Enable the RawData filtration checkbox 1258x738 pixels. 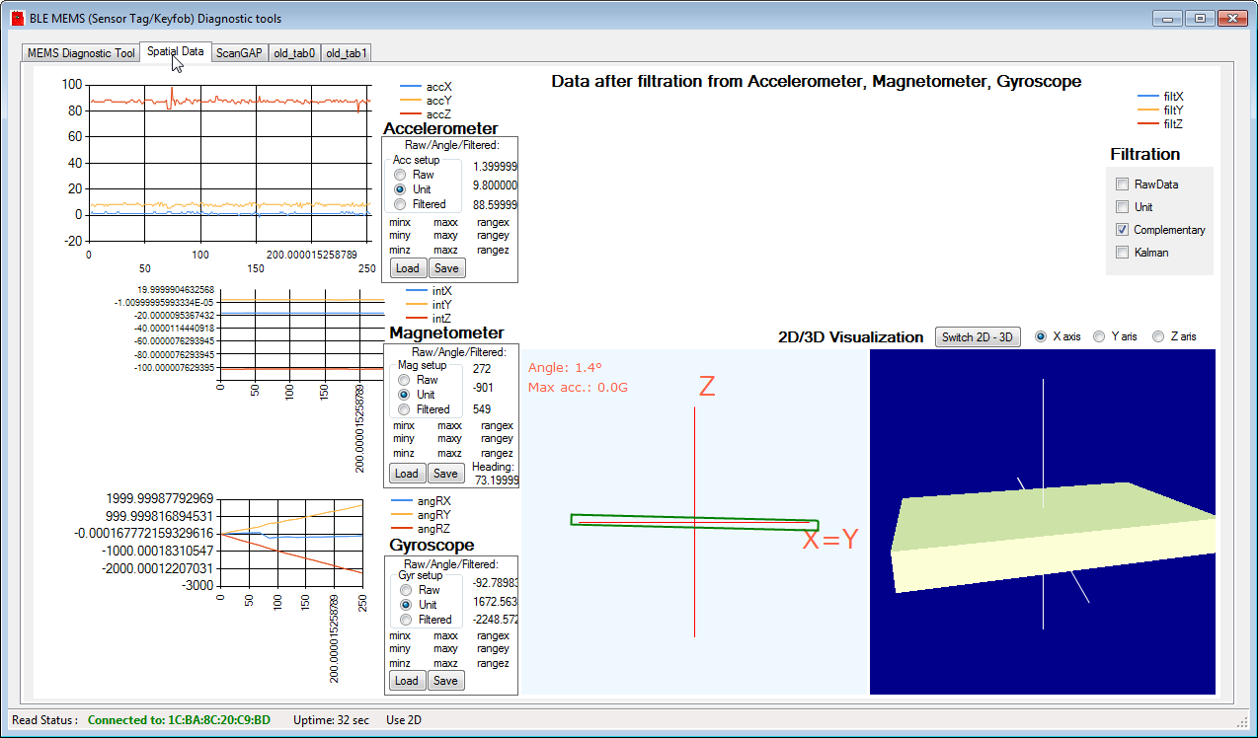pos(1122,184)
